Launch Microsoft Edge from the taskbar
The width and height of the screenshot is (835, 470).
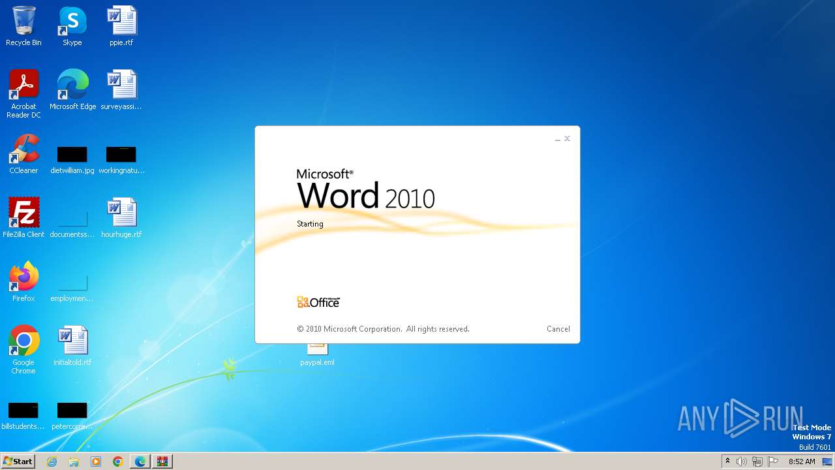pyautogui.click(x=140, y=462)
